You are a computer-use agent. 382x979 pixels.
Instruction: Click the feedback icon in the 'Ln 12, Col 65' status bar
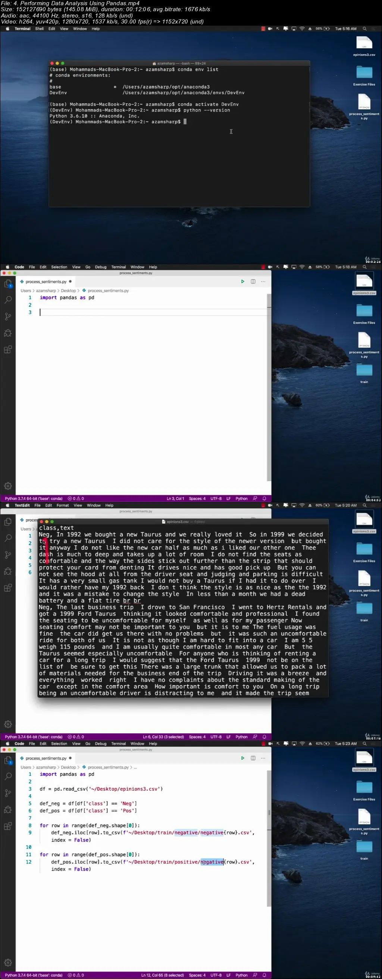click(255, 975)
